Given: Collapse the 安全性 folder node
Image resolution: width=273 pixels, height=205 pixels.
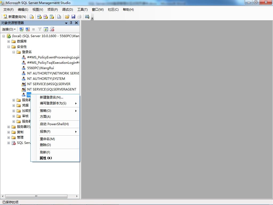Looking at the screenshot, I should point(9,47).
